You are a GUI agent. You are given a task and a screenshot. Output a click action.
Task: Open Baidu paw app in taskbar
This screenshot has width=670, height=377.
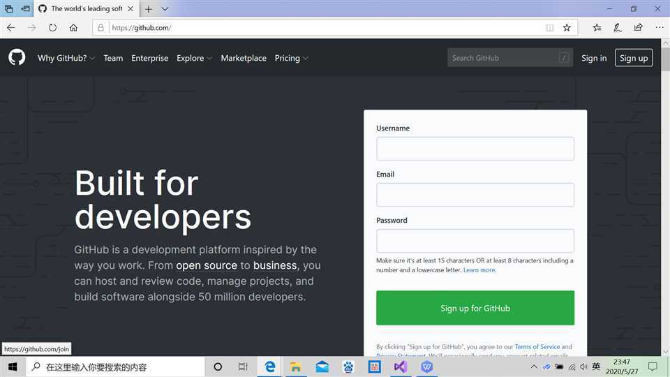pyautogui.click(x=348, y=367)
